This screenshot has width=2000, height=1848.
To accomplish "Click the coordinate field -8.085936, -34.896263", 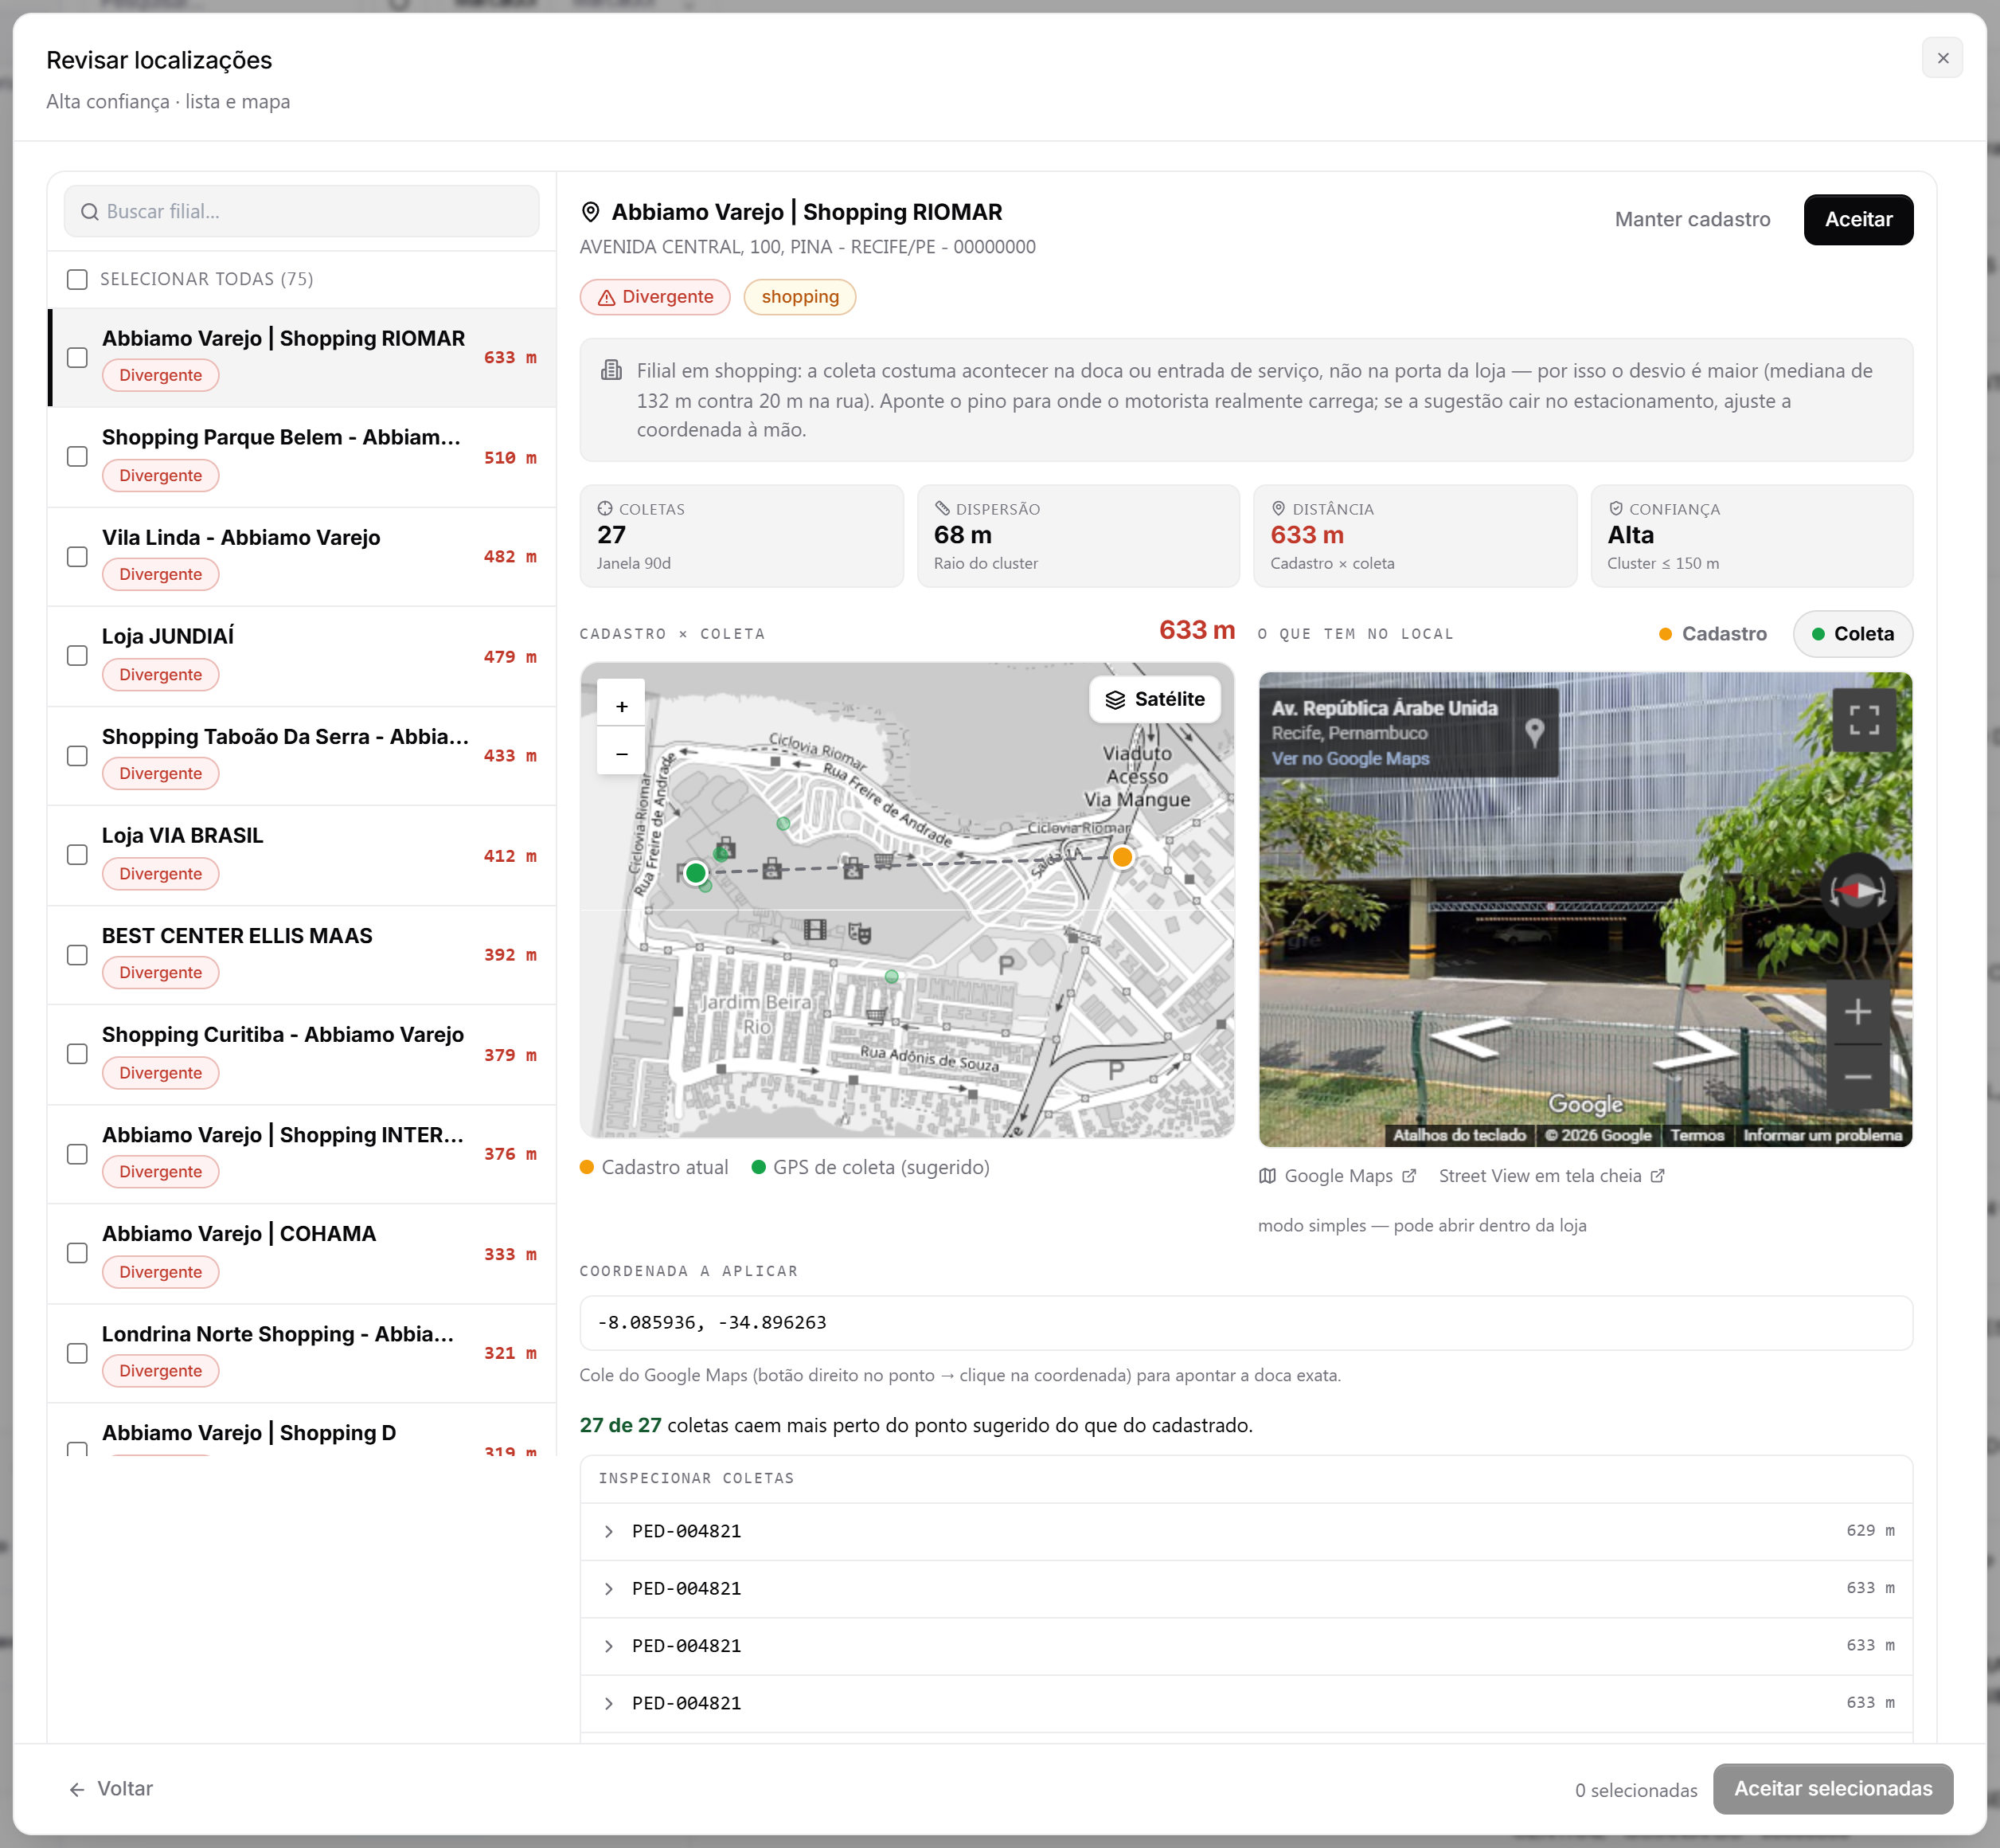I will (x=1245, y=1322).
